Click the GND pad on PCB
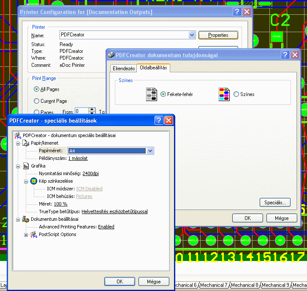Image resolution: width=307 pixels, height=291 pixels. [280, 240]
